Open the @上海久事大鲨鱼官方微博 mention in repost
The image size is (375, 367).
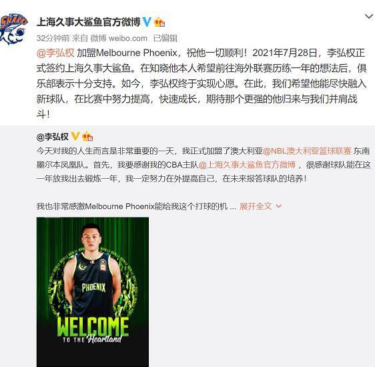click(x=247, y=165)
